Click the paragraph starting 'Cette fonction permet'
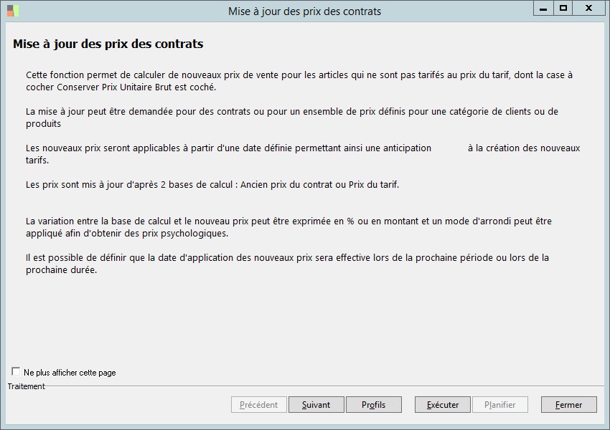Viewport: 610px width, 430px height. [299, 81]
